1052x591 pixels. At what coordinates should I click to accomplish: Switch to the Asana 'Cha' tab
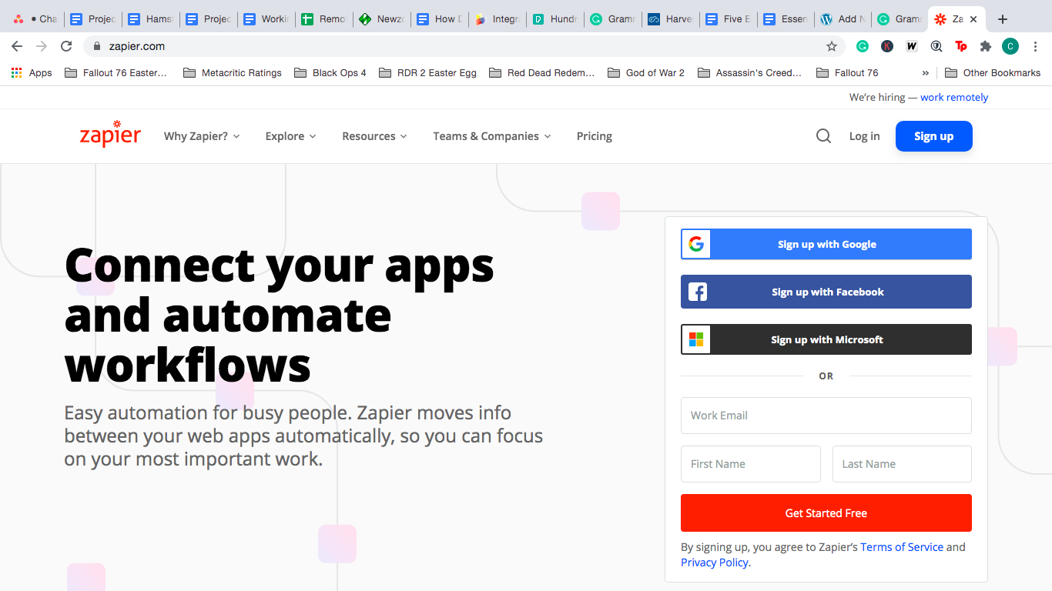(x=35, y=19)
